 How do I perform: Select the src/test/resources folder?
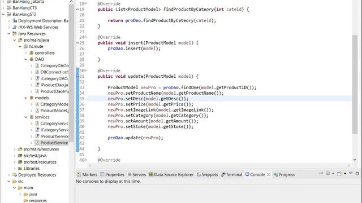tap(37, 162)
